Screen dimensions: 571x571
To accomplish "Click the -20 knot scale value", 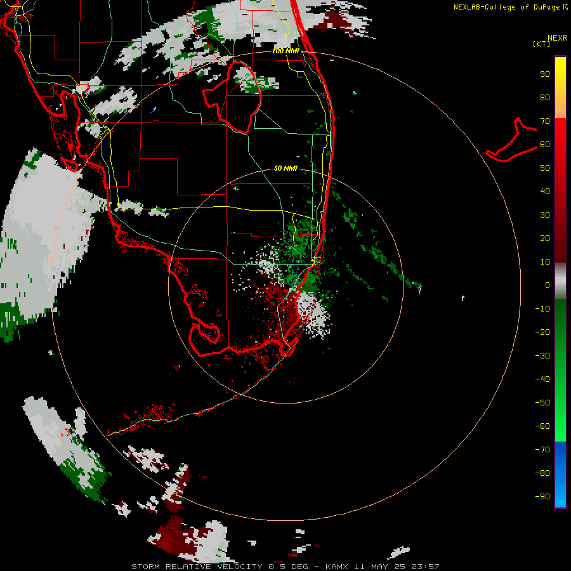I will [x=542, y=332].
